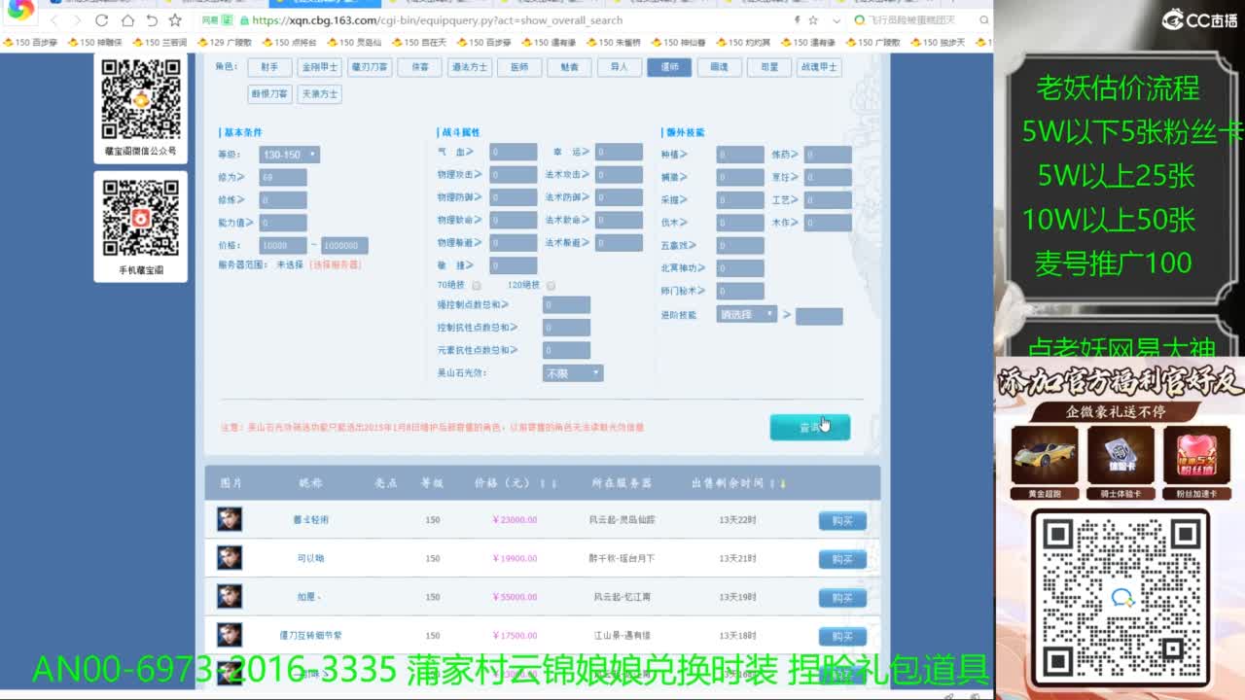Click 购买 button for the ¥23000.00 listing
This screenshot has width=1245, height=700.
click(x=841, y=521)
